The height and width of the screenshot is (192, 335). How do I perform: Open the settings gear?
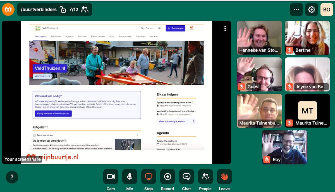[312, 9]
